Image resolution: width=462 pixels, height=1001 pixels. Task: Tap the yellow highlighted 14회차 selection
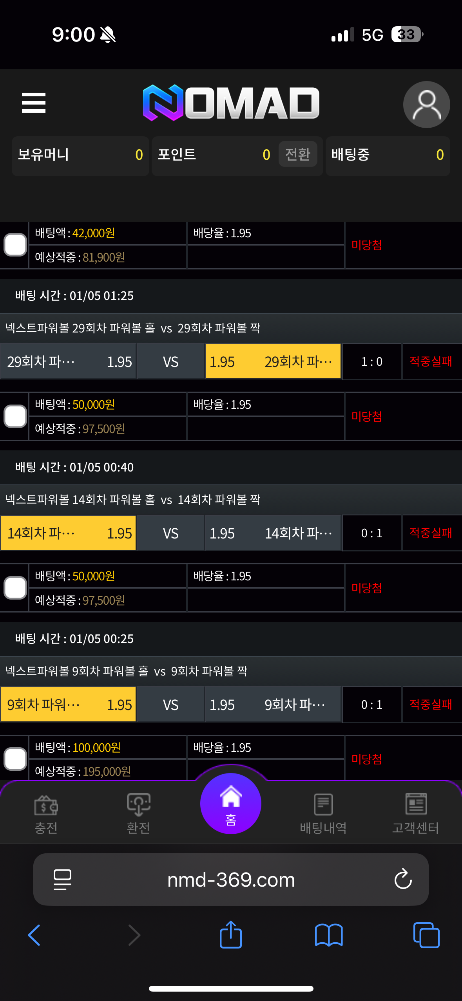point(69,533)
